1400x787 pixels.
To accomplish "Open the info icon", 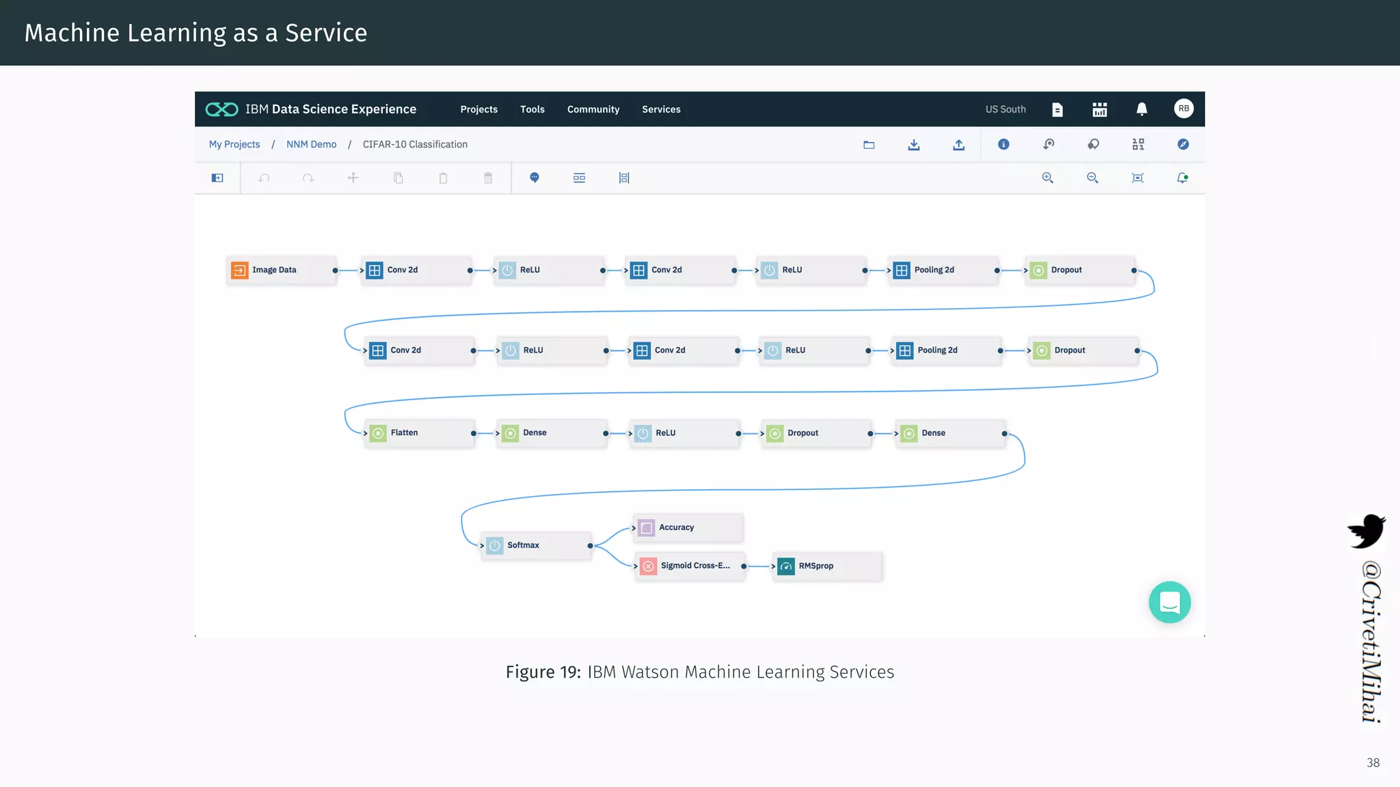I will point(1004,144).
